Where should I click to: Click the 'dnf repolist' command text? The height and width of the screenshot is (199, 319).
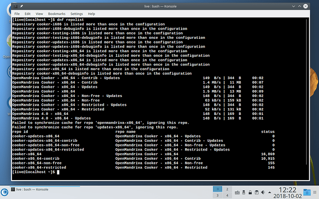70,20
